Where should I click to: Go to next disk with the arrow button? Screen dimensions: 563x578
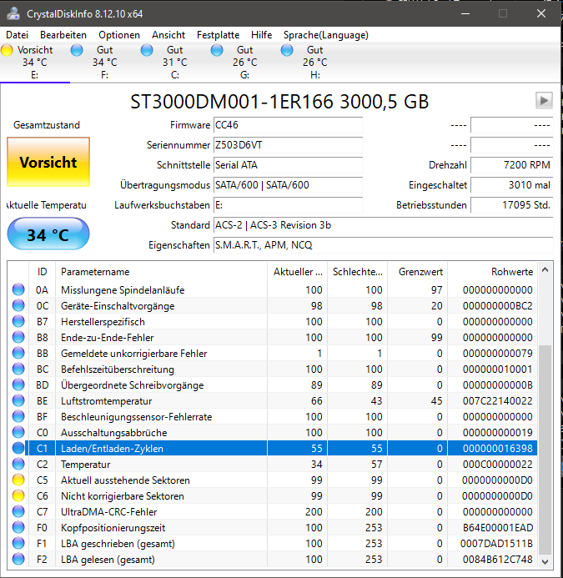[x=544, y=100]
